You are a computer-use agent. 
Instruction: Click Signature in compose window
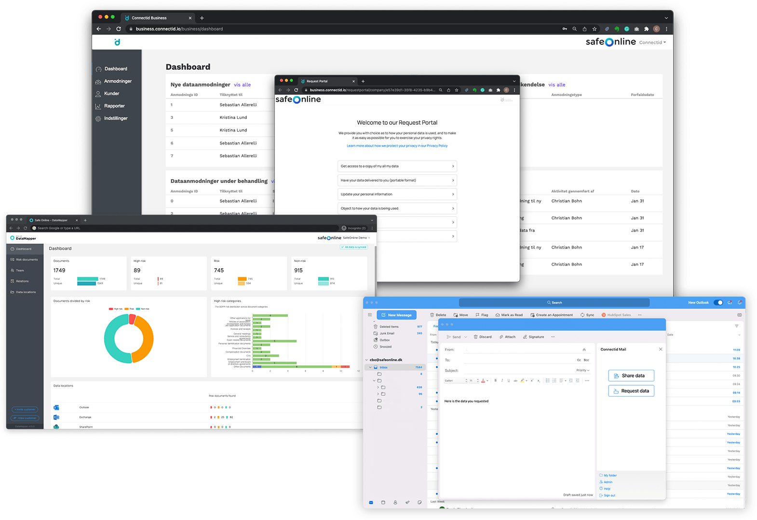pos(533,337)
